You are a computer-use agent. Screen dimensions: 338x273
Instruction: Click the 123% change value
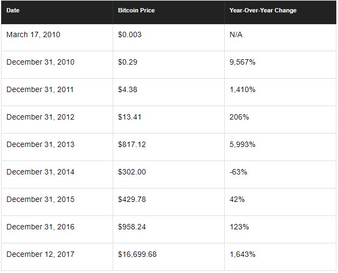(x=239, y=227)
